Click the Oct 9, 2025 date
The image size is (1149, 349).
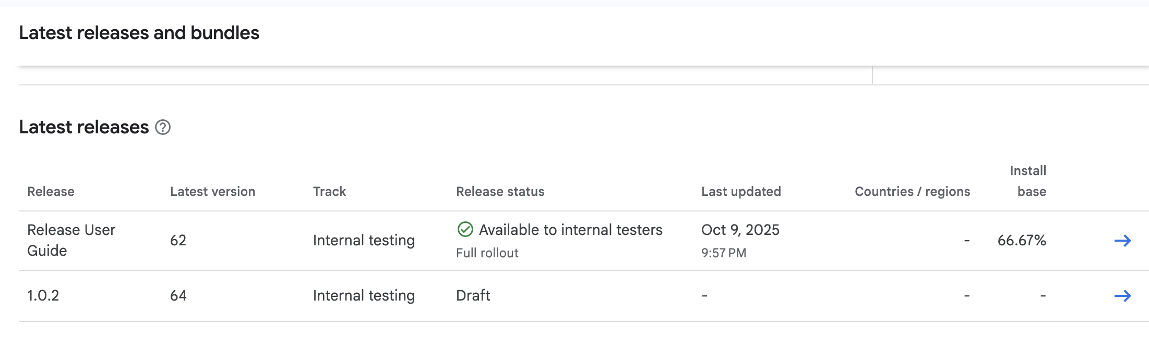(x=740, y=230)
